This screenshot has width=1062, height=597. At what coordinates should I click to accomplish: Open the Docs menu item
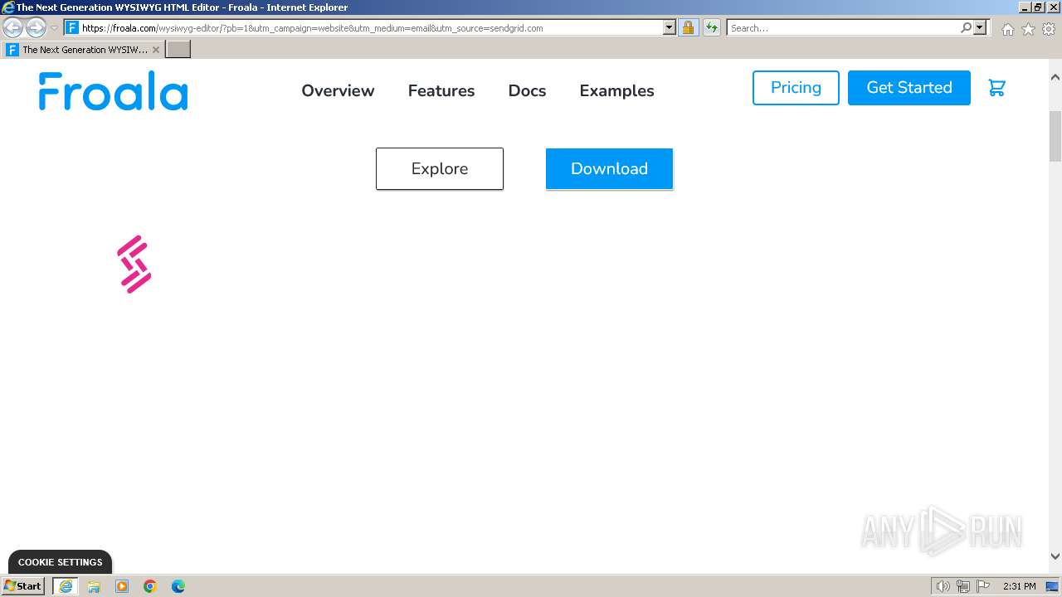coord(527,91)
